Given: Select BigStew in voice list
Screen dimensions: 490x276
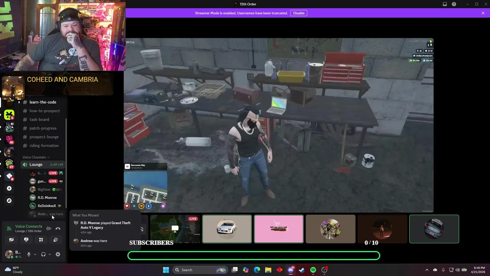Looking at the screenshot, I should pyautogui.click(x=47, y=189).
